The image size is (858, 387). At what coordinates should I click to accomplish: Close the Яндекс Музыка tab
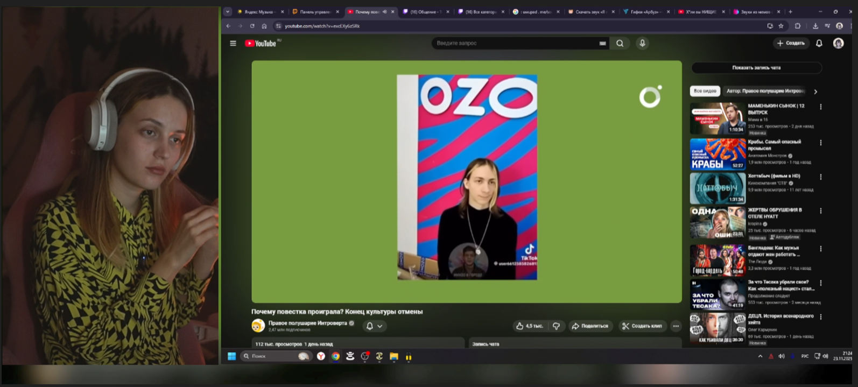click(x=282, y=12)
